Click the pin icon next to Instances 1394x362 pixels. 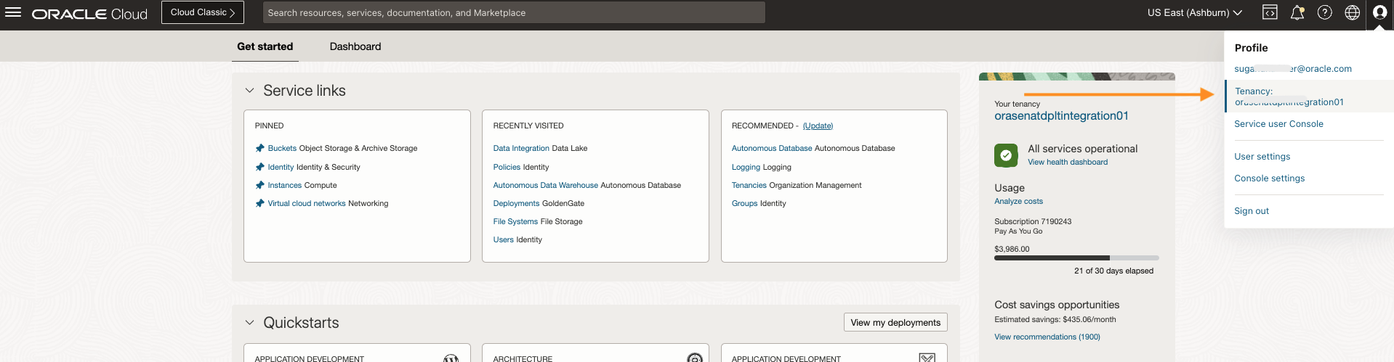coord(259,185)
